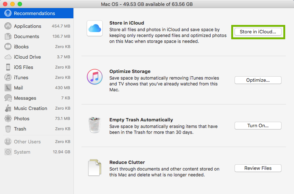Click the Documents sidebar icon
The image size is (294, 194).
coord(8,36)
